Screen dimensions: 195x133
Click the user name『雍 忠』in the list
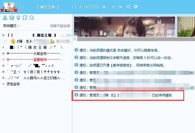24,41
